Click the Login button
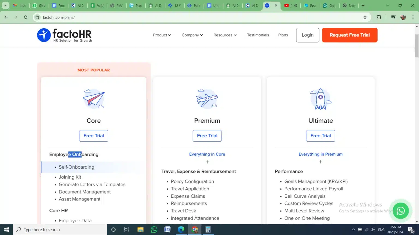Image resolution: width=419 pixels, height=235 pixels. click(x=307, y=35)
